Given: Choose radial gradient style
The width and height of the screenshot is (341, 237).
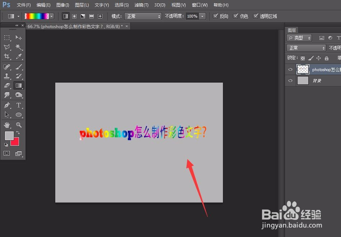Looking at the screenshot, I should tap(74, 16).
